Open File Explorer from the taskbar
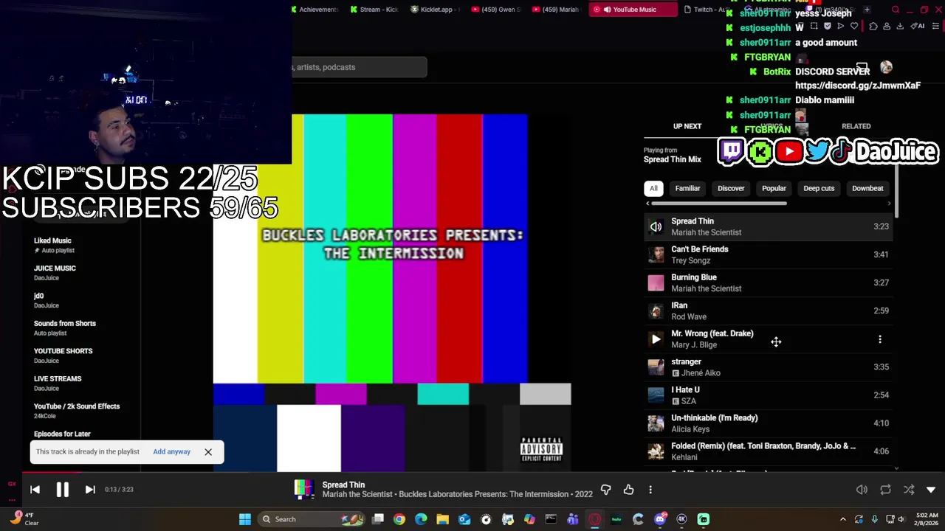Screen dimensions: 945x531 tap(442, 519)
